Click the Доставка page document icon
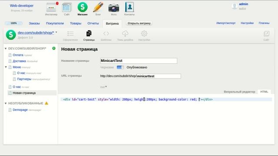The image size is (278, 156). pyautogui.click(x=10, y=61)
